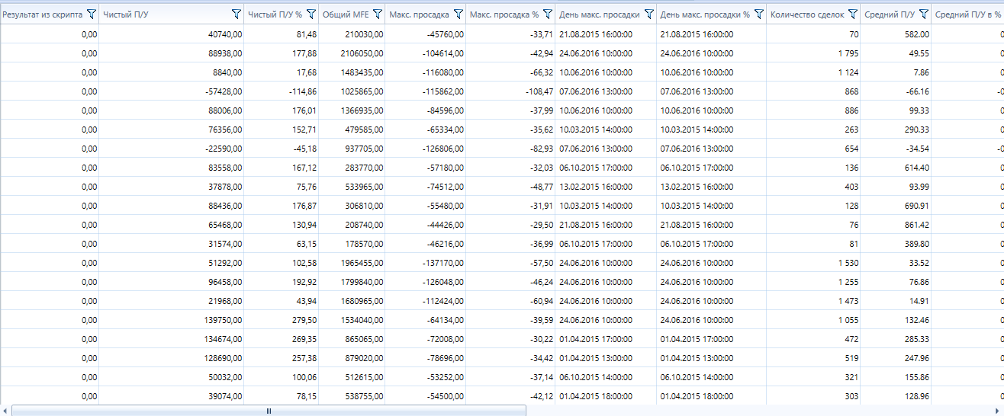Viewport: 1004px width, 416px height.
Task: Open filter on День макс. просадки % column
Action: click(759, 14)
